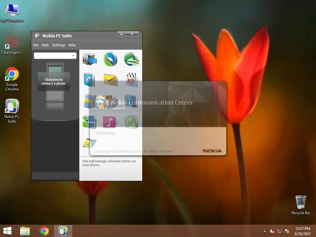Open the Messages envelope icon
The image size is (316, 237).
coord(110,80)
